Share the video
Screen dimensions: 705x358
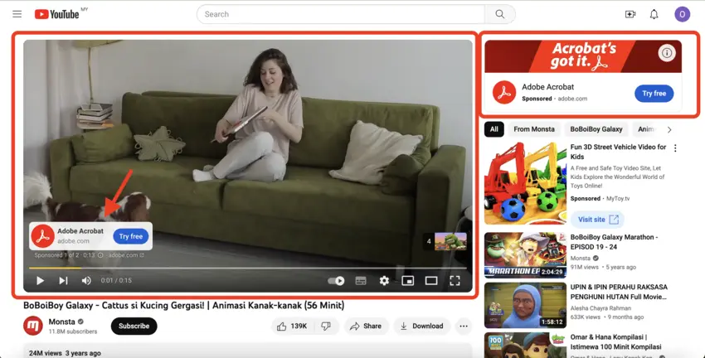pyautogui.click(x=366, y=327)
